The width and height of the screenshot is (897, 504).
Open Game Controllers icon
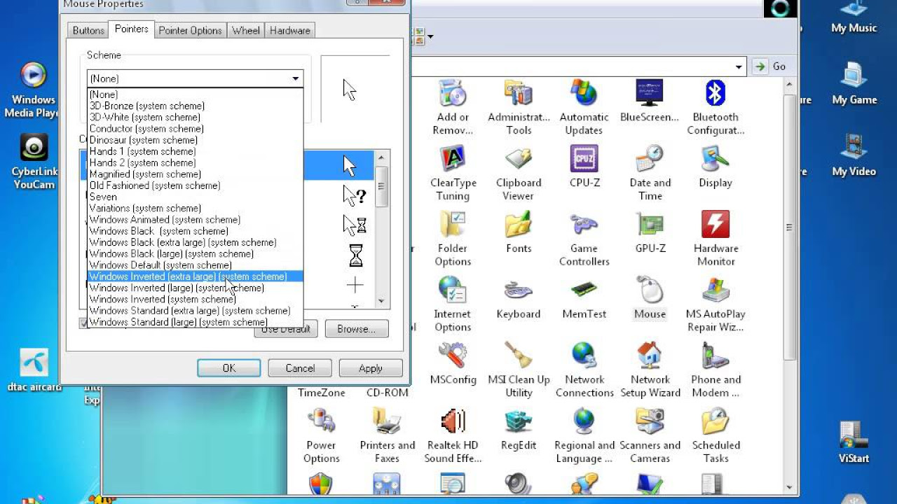[584, 225]
